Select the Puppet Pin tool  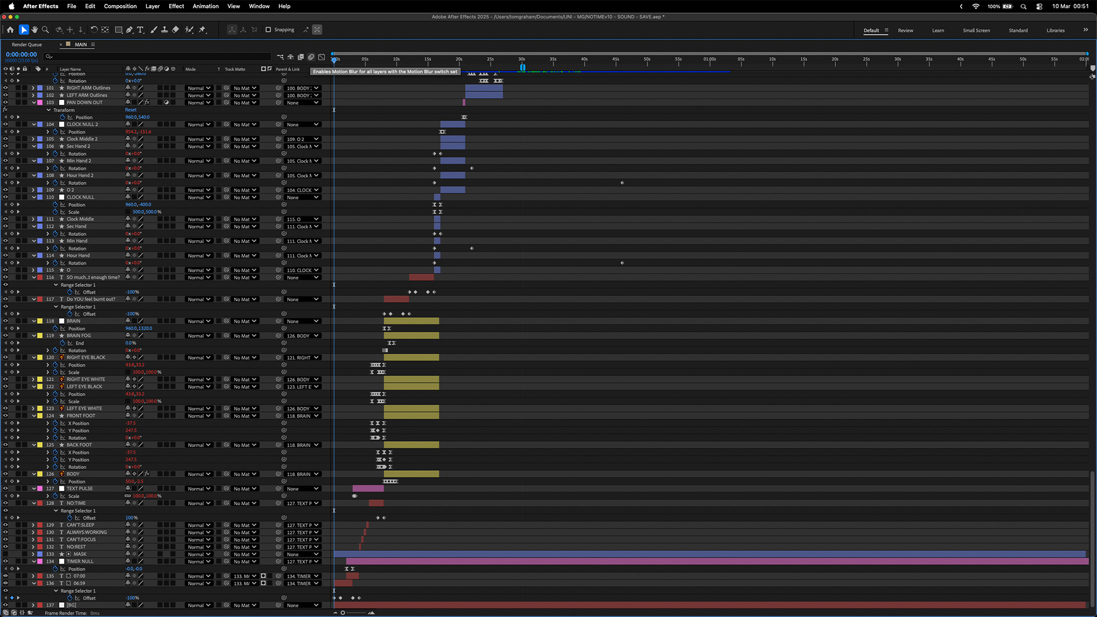[202, 30]
